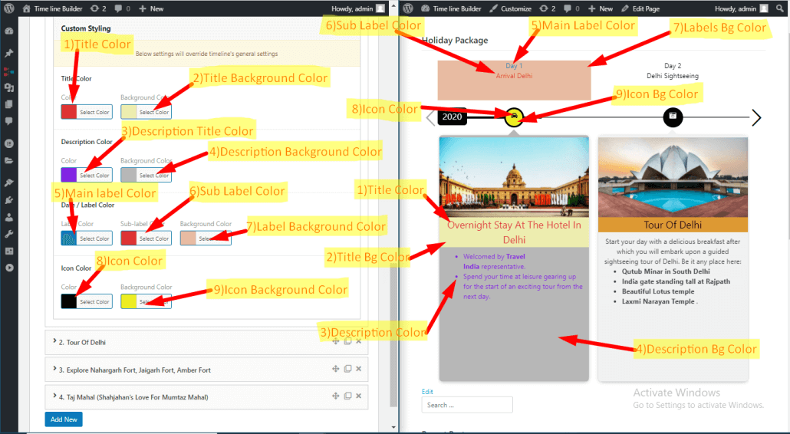Click the yellow Day 1 car icon
This screenshot has height=434, width=790.
pyautogui.click(x=515, y=117)
